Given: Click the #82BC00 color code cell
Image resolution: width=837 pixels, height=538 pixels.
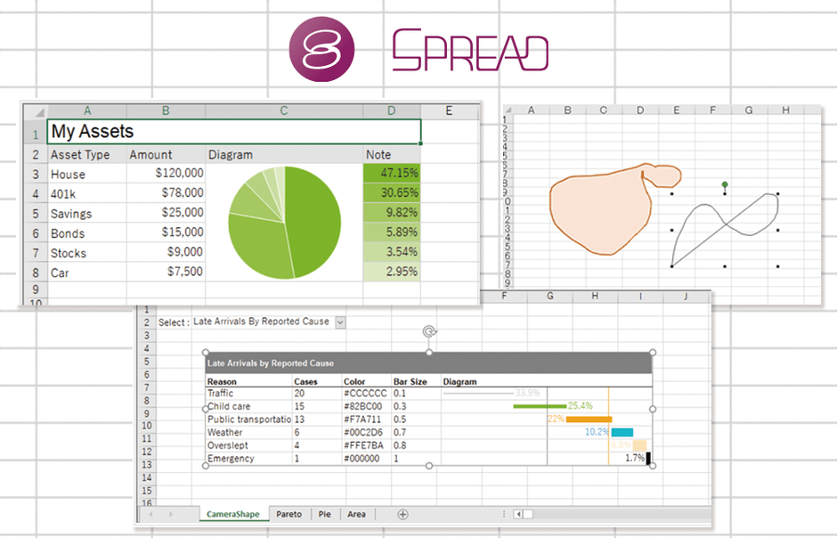Looking at the screenshot, I should coord(366,406).
